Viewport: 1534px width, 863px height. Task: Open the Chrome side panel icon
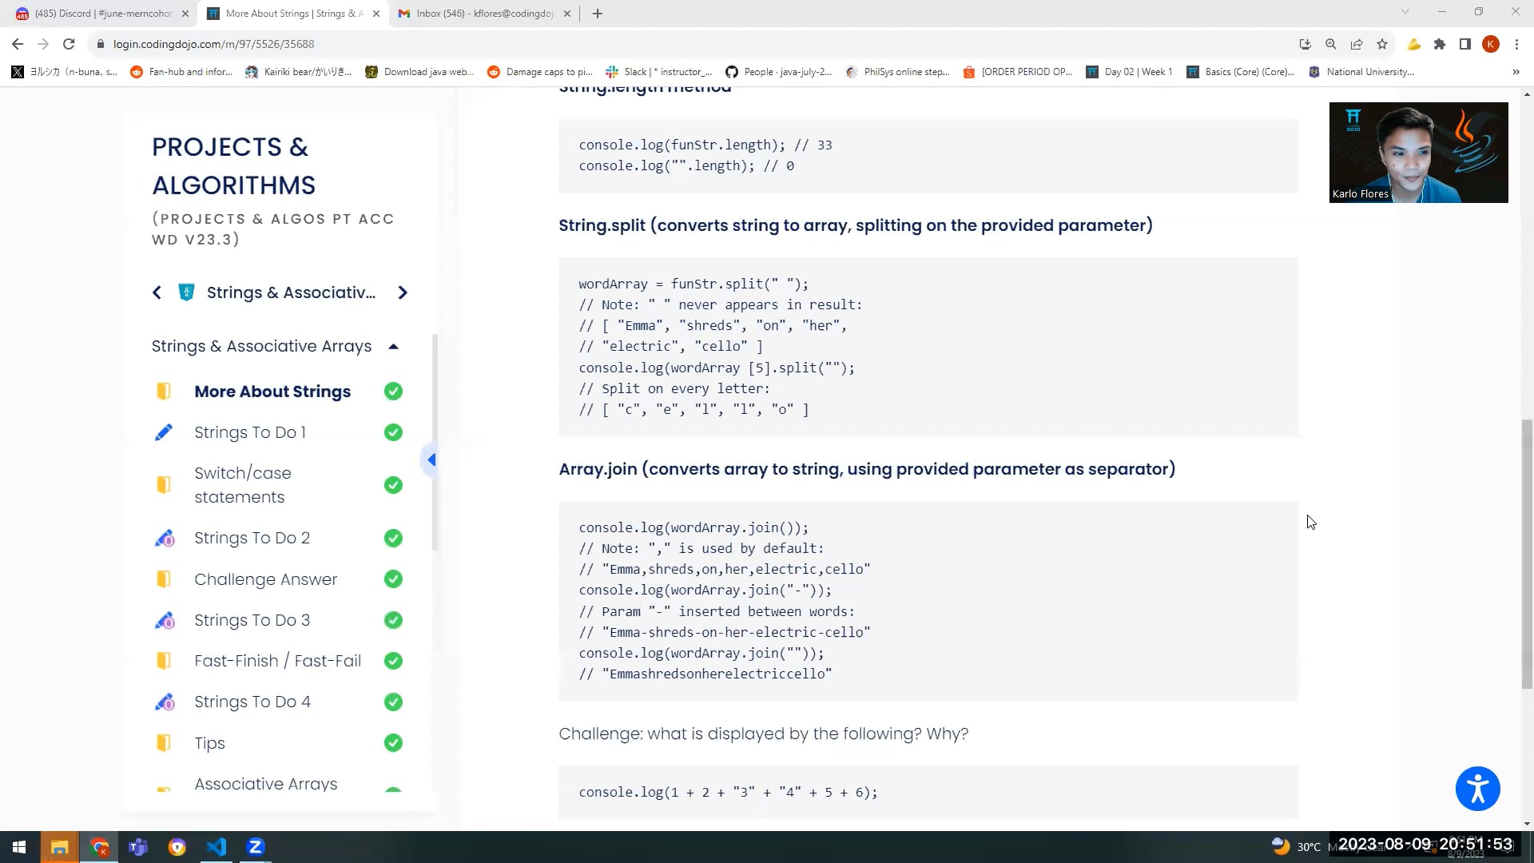1465,44
